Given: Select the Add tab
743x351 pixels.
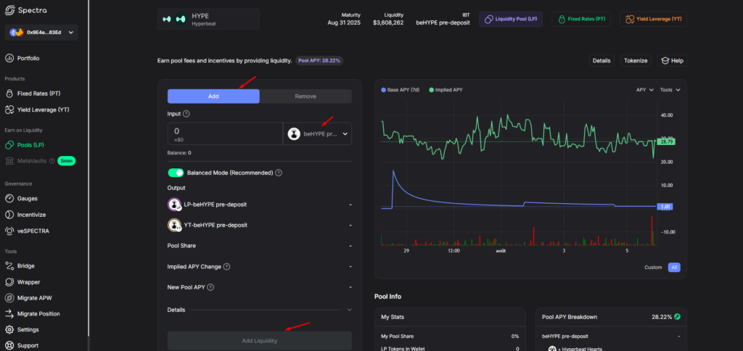Looking at the screenshot, I should [213, 96].
